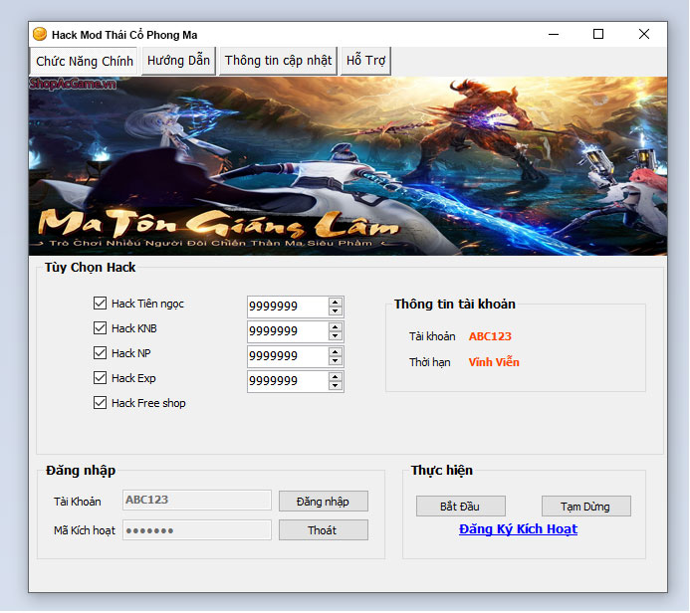The image size is (690, 613).
Task: Uncheck the Hack Free shop option
Action: pos(100,403)
